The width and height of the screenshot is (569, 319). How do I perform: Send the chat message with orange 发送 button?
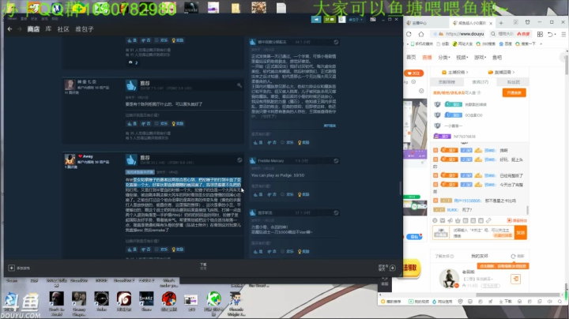tap(520, 233)
